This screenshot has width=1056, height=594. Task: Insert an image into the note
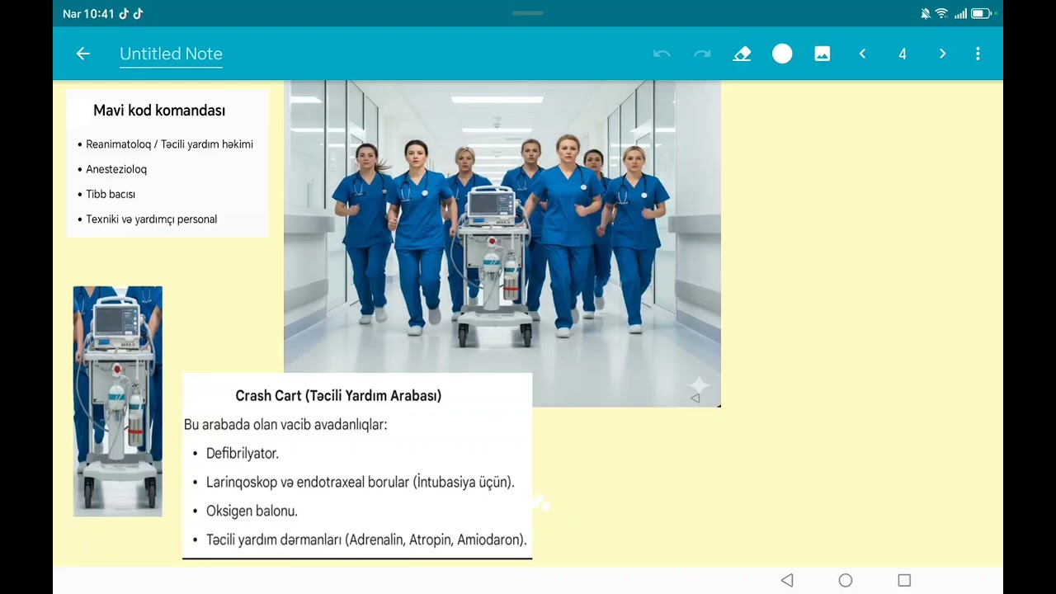[823, 54]
